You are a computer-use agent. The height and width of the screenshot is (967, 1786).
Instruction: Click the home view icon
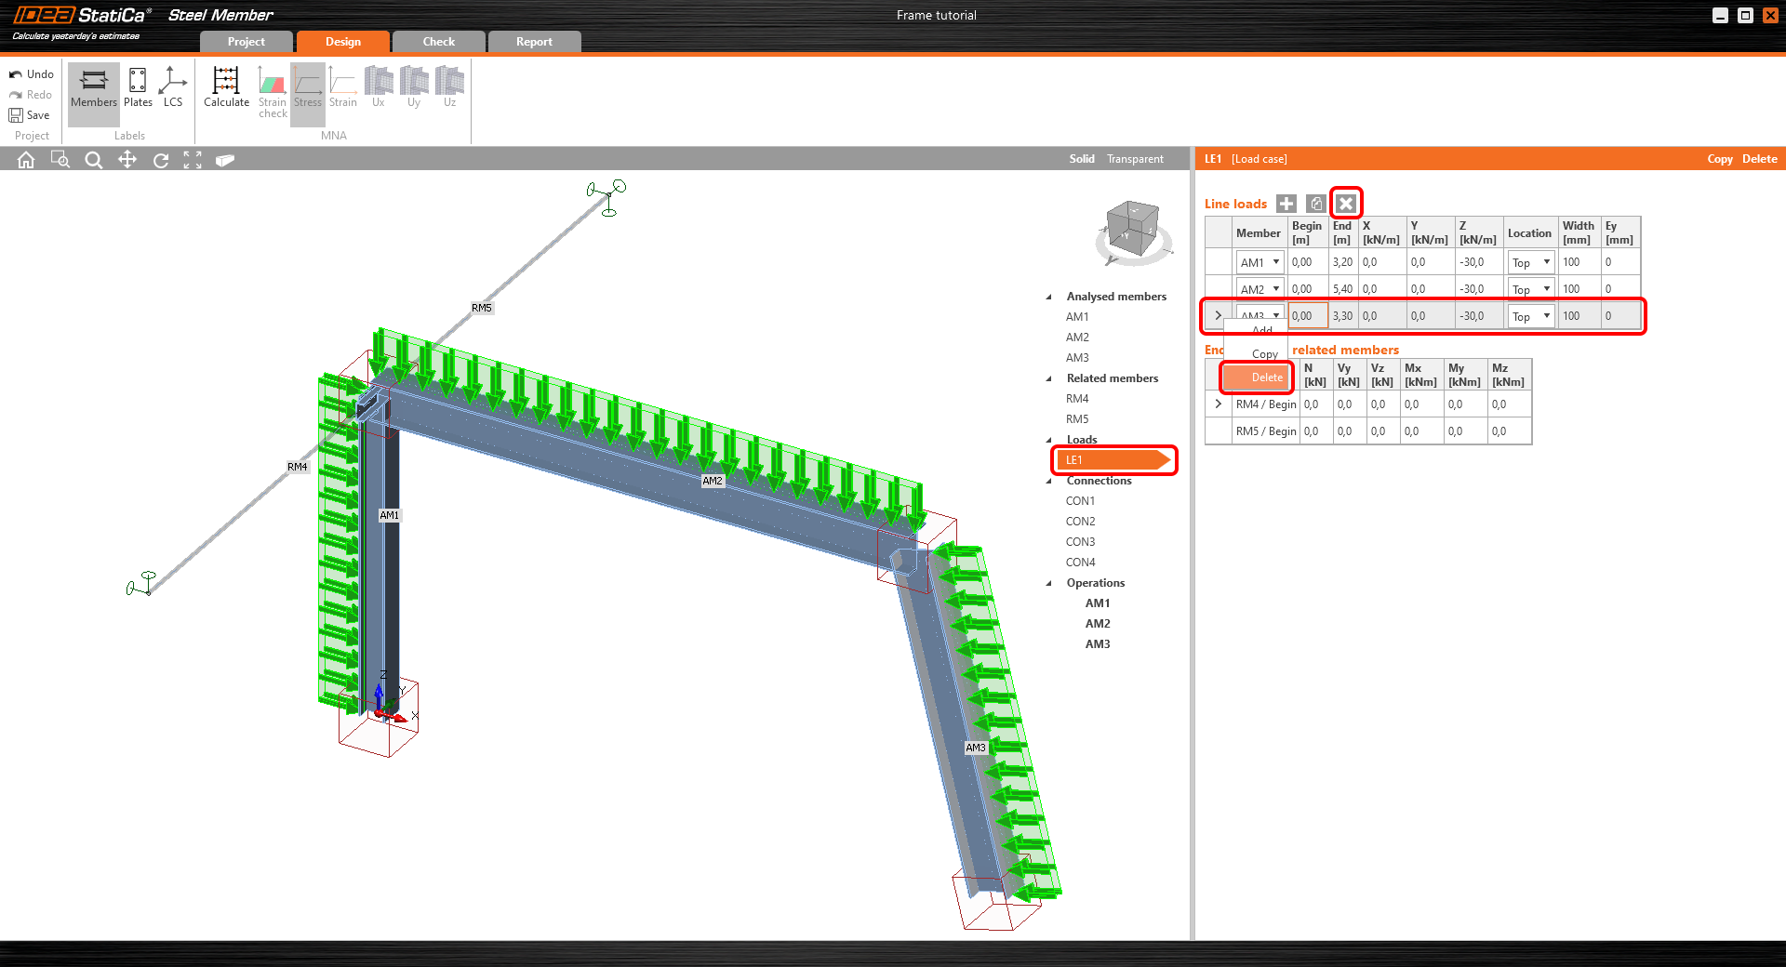26,160
